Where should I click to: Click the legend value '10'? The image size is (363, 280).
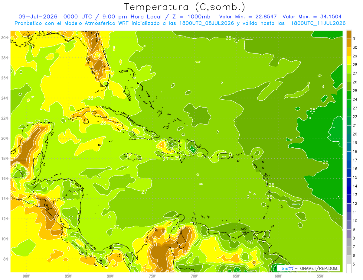click(355, 221)
